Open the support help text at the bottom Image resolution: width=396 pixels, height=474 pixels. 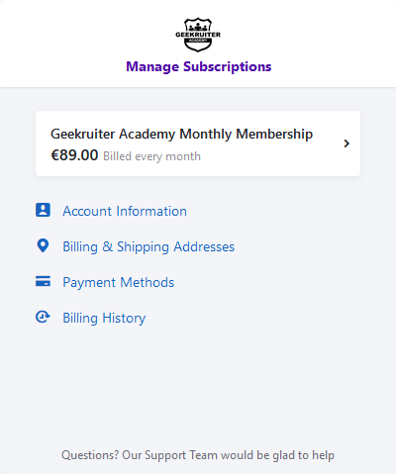point(198,455)
